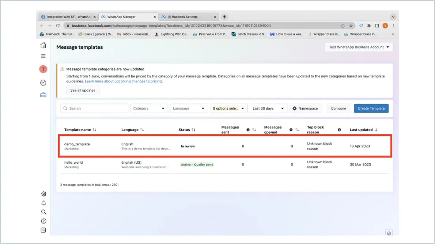Sort by Messages opened arrows
The height and width of the screenshot is (244, 435).
(297, 130)
